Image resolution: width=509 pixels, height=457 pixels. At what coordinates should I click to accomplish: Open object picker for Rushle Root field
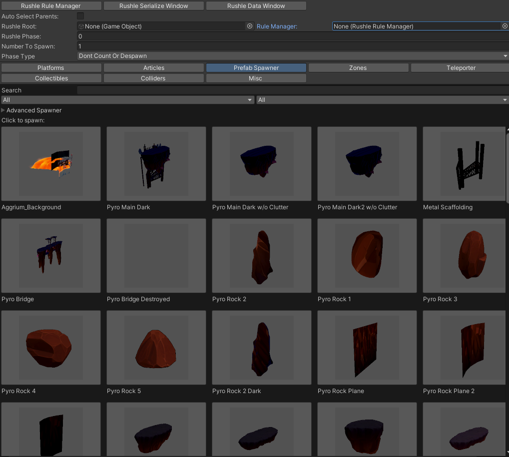point(250,26)
